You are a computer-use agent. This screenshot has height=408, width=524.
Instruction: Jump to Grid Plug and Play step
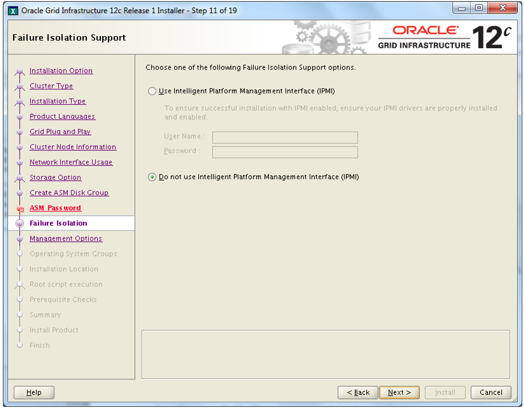60,132
